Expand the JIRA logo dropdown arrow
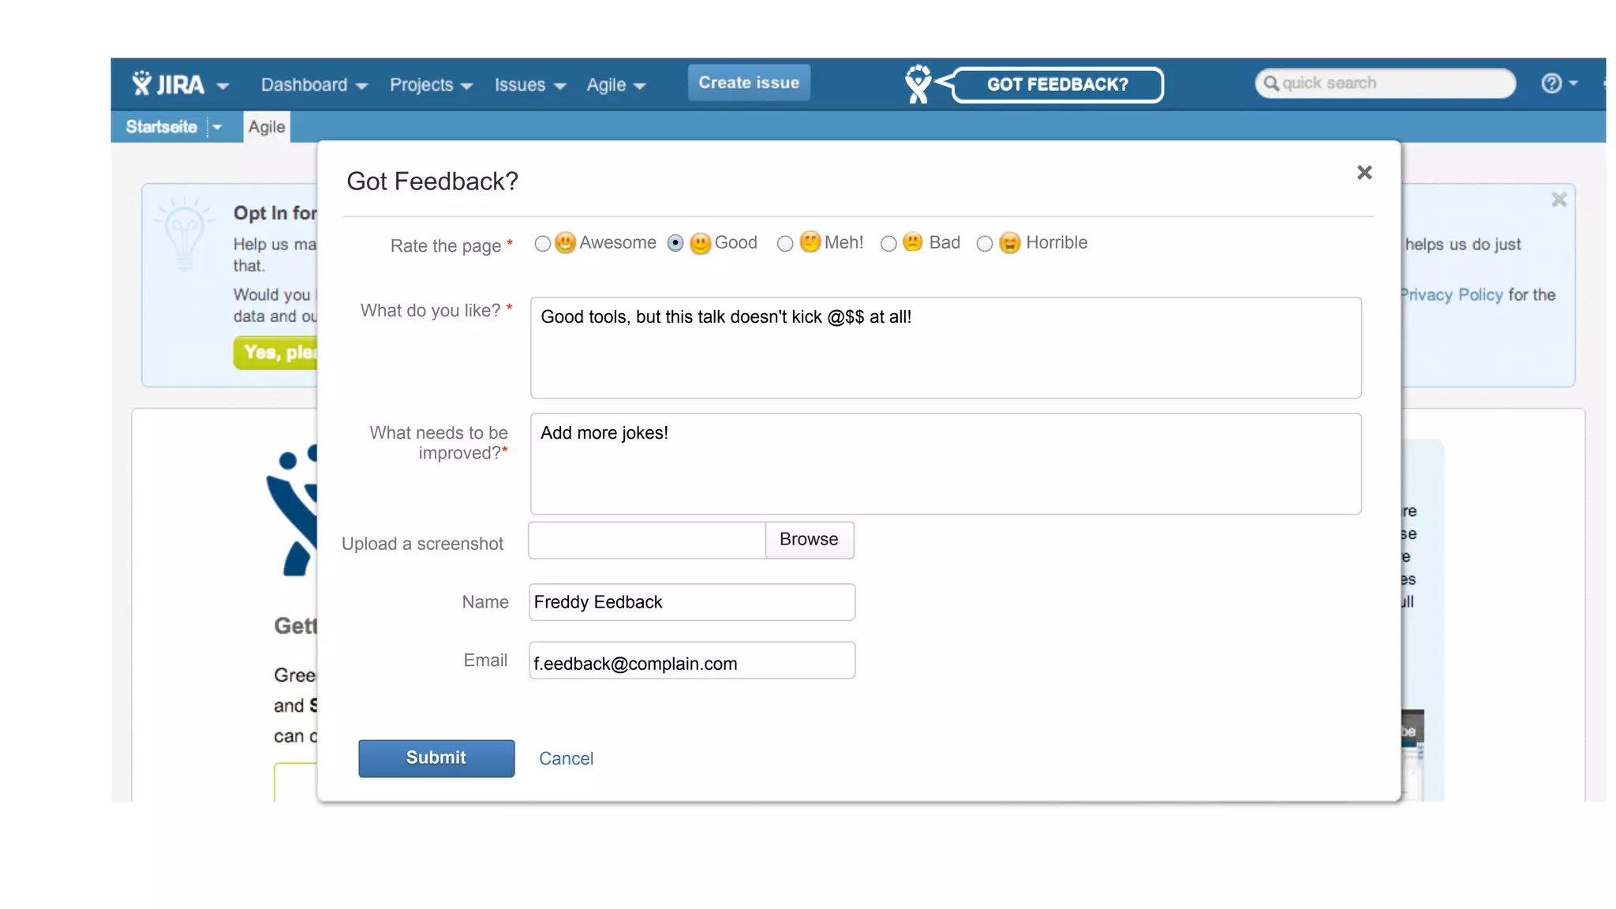The image size is (1616, 909). [223, 86]
